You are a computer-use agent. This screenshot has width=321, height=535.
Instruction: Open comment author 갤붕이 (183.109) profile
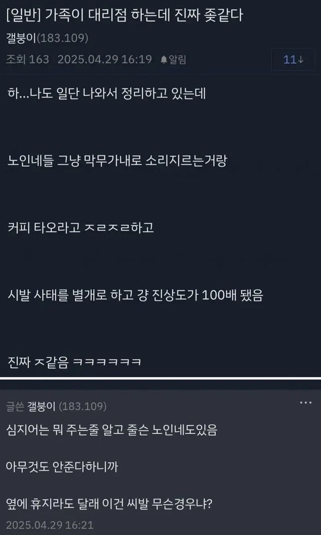pos(66,407)
